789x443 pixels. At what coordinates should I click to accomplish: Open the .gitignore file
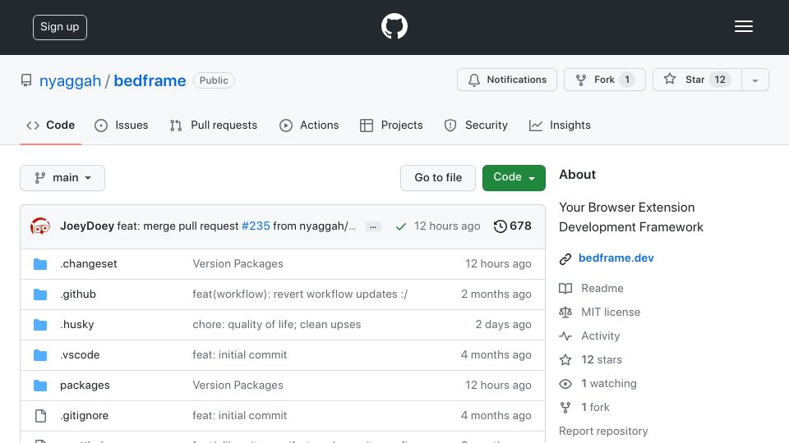84,415
